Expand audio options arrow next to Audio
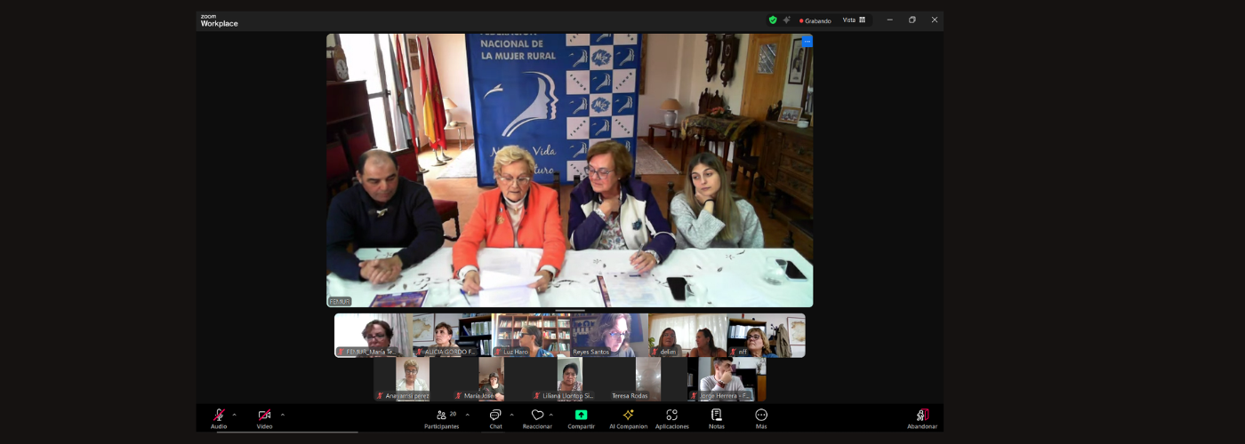This screenshot has width=1245, height=444. click(x=235, y=415)
